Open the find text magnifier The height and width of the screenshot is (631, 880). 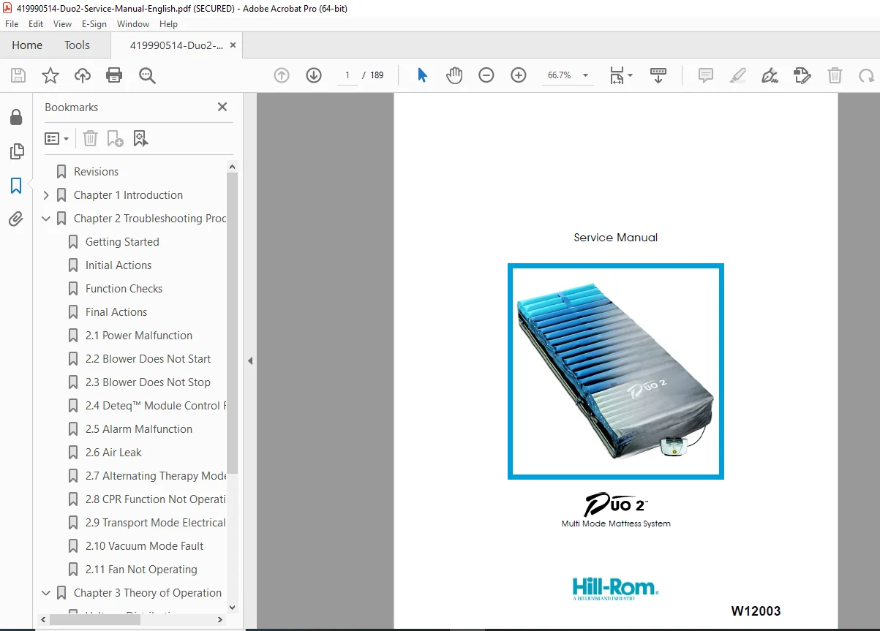147,75
